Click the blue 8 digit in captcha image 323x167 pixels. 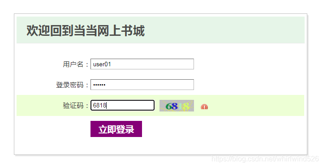174,106
